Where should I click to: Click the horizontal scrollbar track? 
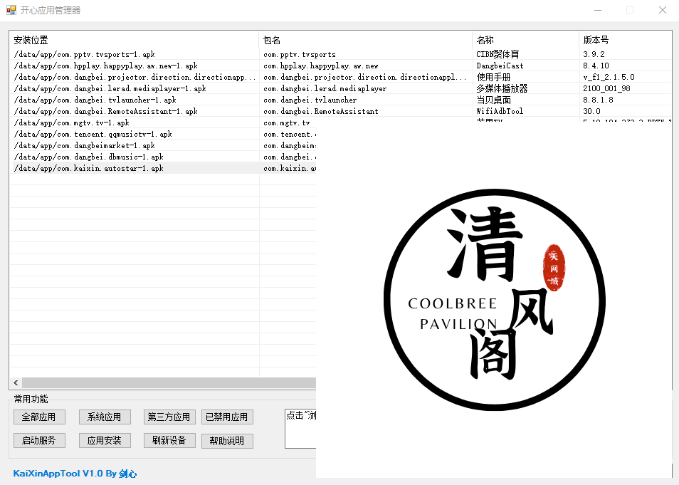169,382
